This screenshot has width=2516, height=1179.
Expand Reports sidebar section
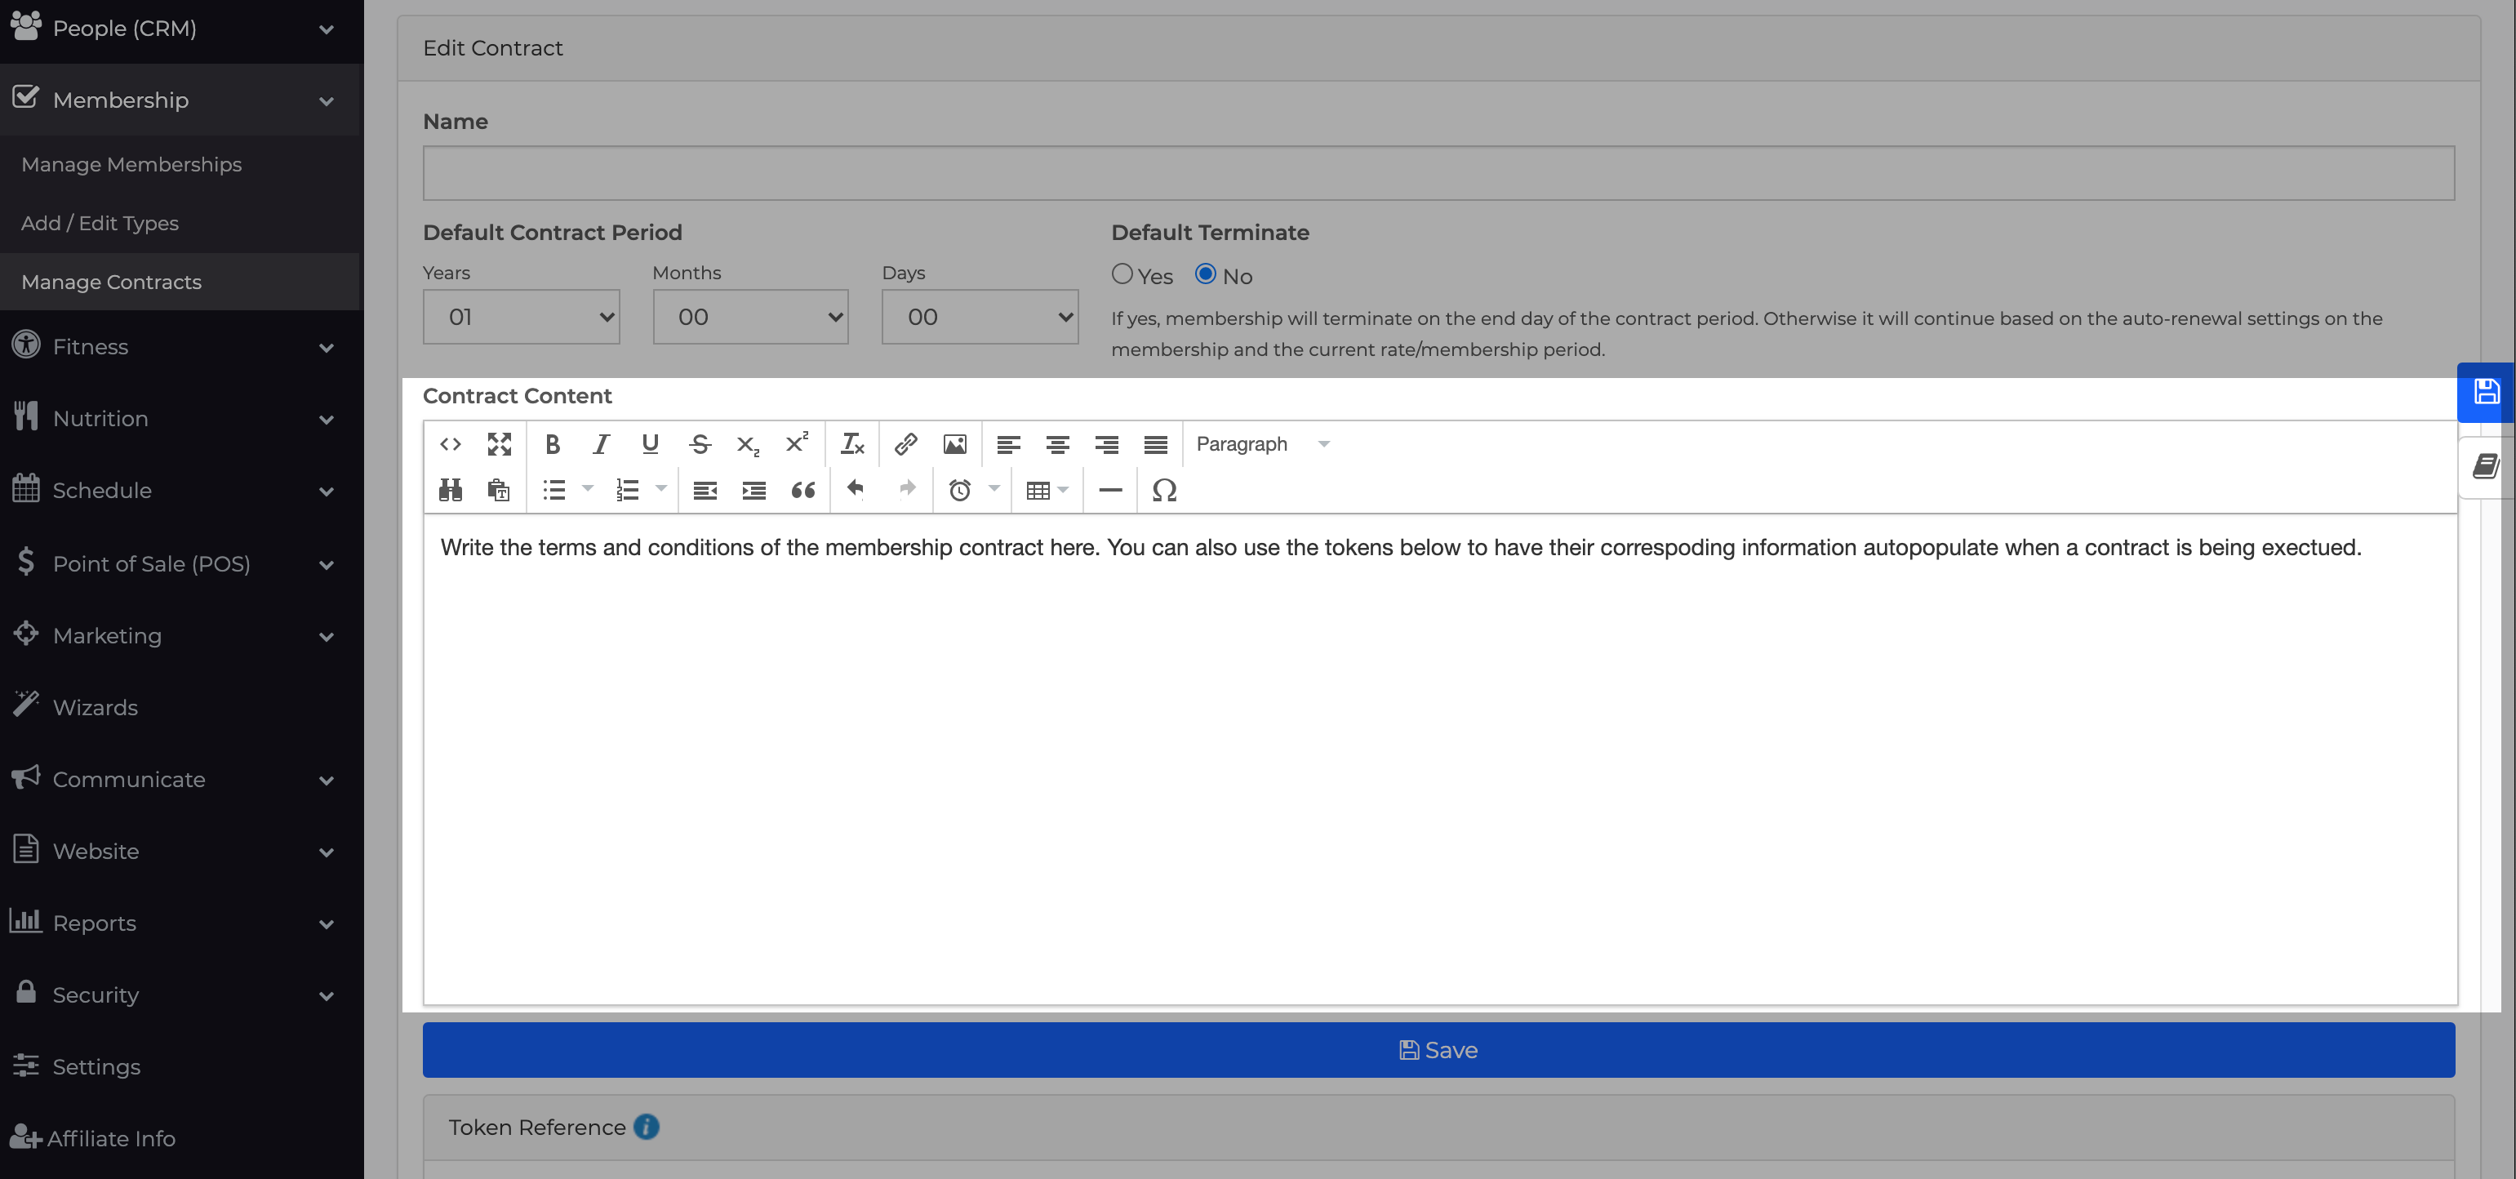pos(182,923)
